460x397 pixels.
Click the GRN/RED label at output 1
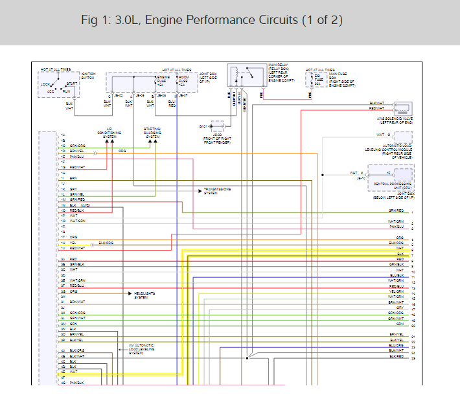[x=396, y=210]
